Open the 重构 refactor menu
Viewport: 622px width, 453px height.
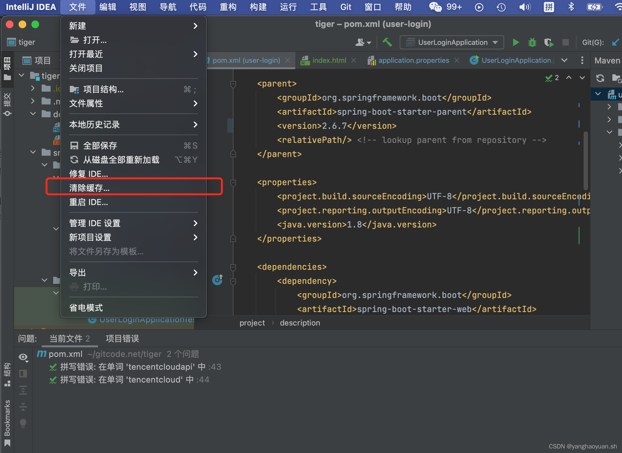pyautogui.click(x=228, y=7)
